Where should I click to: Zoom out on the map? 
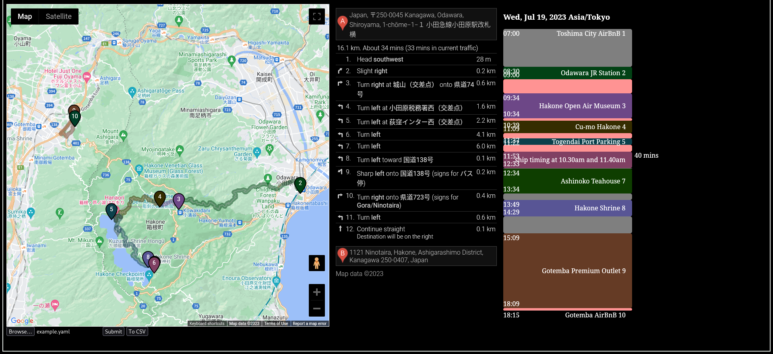[317, 309]
